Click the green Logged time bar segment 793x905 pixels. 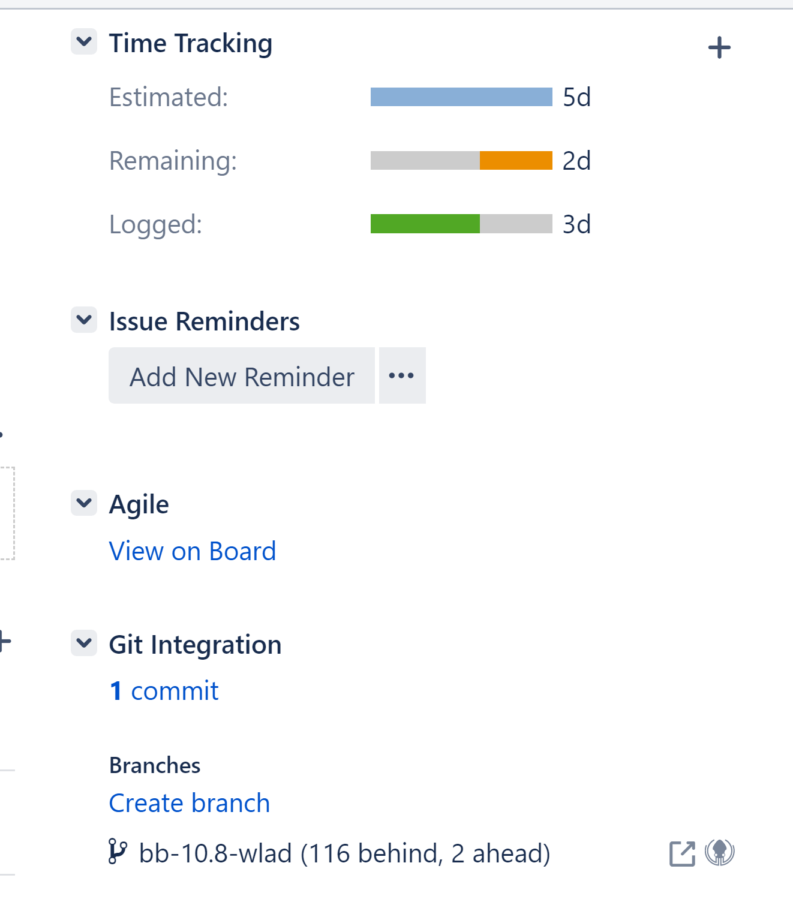(x=425, y=224)
